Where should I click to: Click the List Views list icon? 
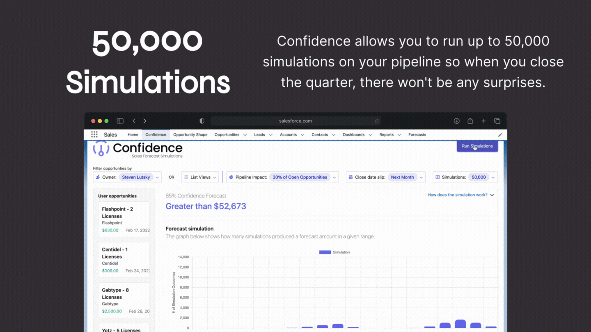click(x=186, y=177)
